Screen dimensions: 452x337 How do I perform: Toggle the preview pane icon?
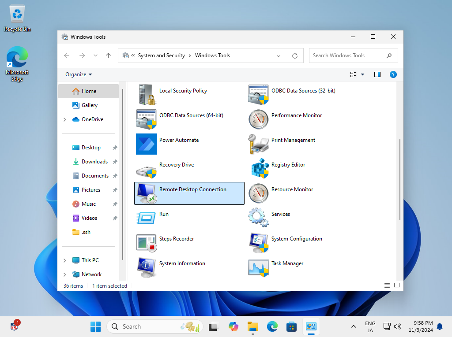[x=377, y=74]
